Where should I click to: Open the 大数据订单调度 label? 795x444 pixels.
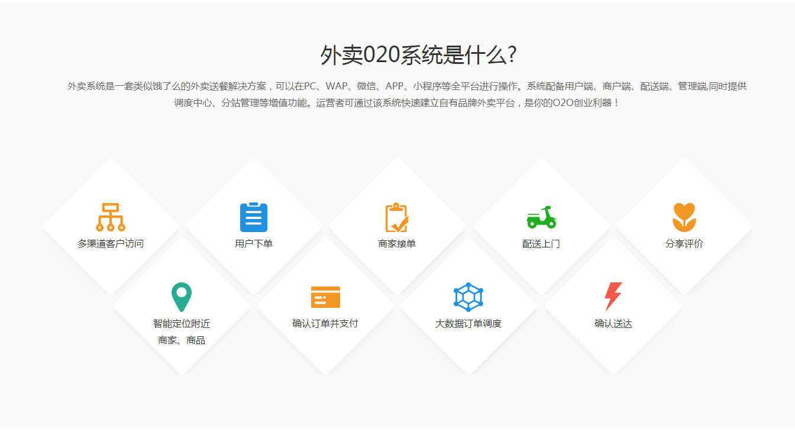[x=468, y=324]
